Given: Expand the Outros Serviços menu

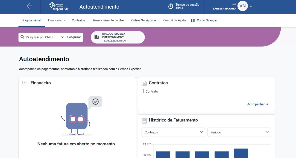Looking at the screenshot, I should (144, 20).
